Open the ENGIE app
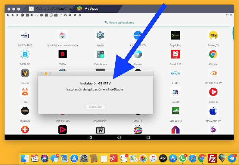 click(175, 73)
